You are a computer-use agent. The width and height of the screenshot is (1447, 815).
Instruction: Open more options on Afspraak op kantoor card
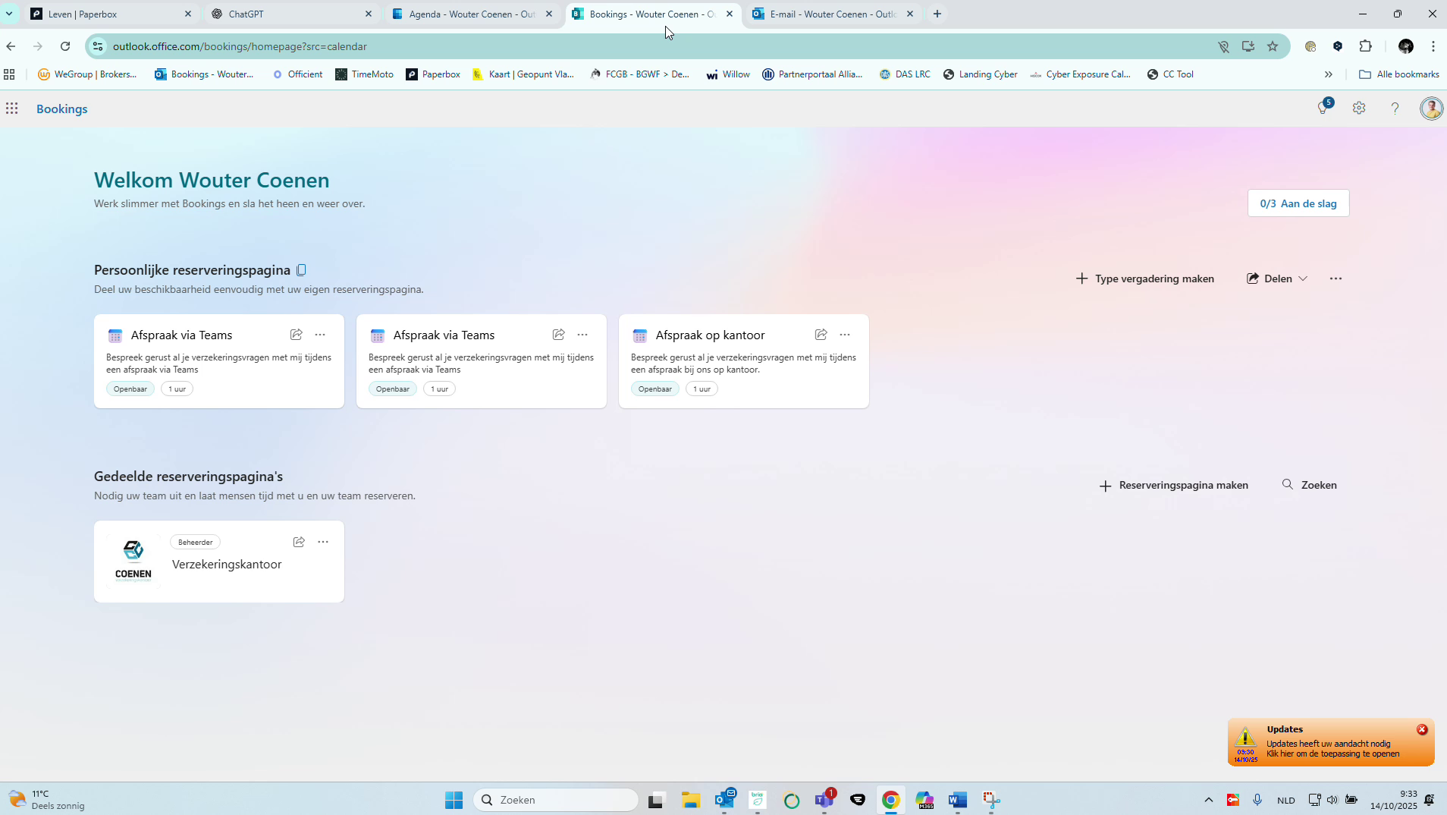click(845, 334)
